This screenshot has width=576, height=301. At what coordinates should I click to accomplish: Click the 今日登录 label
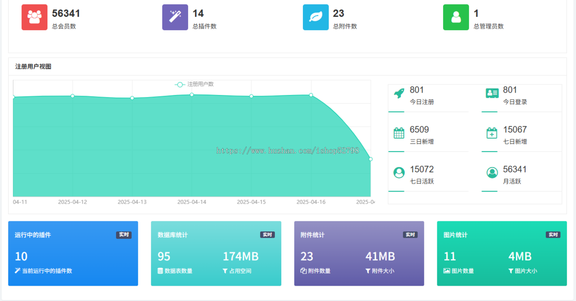click(x=515, y=102)
